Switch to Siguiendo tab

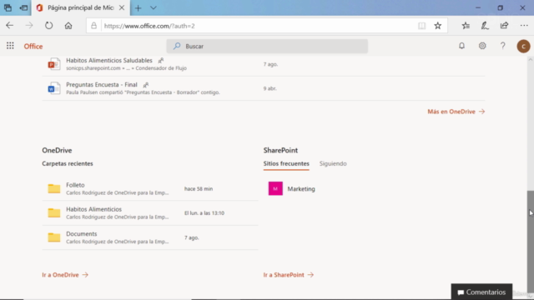point(333,163)
